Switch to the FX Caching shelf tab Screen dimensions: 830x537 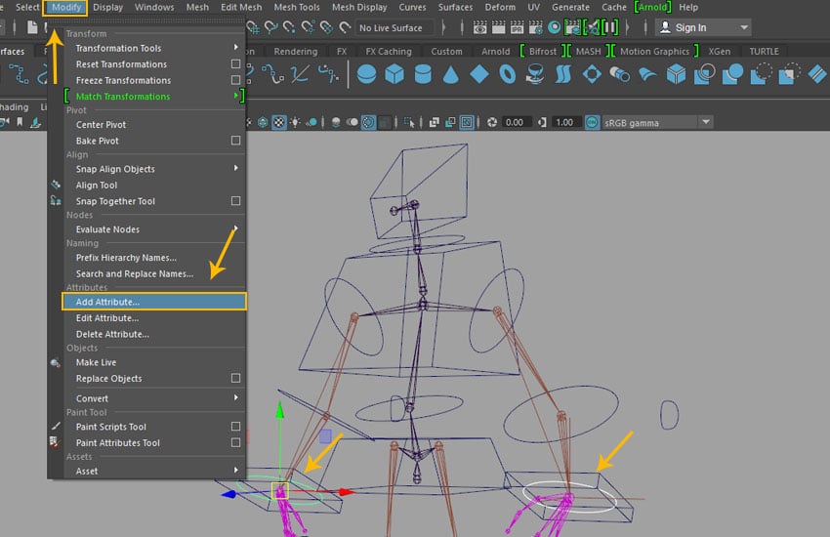(388, 51)
